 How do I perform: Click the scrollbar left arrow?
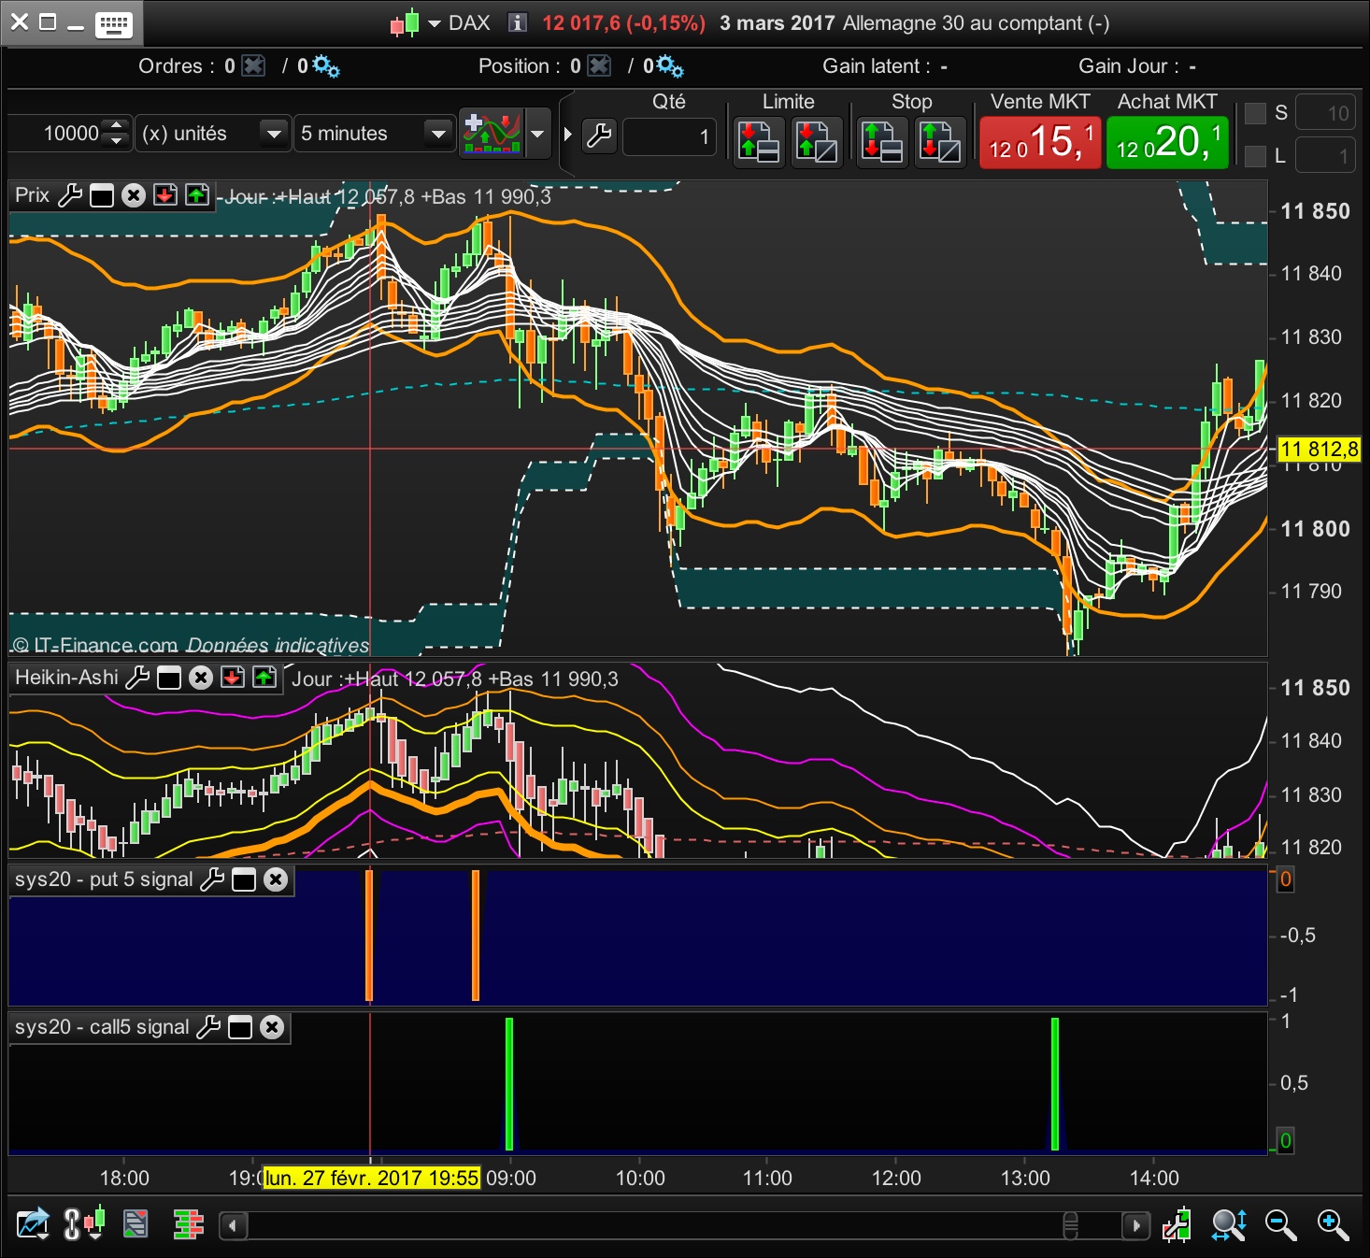point(233,1225)
